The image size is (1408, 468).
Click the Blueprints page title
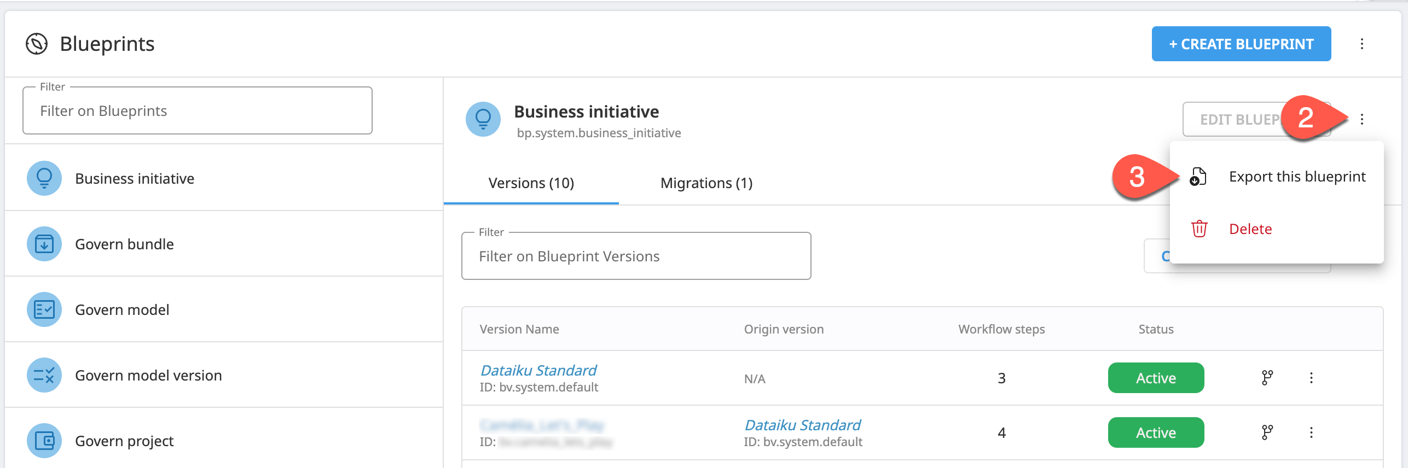107,44
